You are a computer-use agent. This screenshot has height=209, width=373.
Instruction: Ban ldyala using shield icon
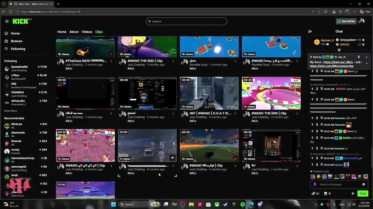tap(322, 165)
